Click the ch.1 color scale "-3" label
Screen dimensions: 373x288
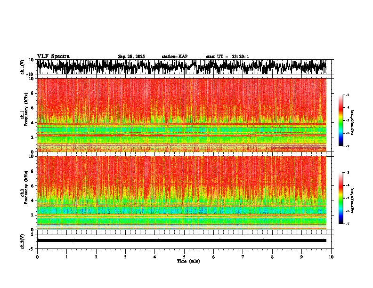[x=347, y=95]
